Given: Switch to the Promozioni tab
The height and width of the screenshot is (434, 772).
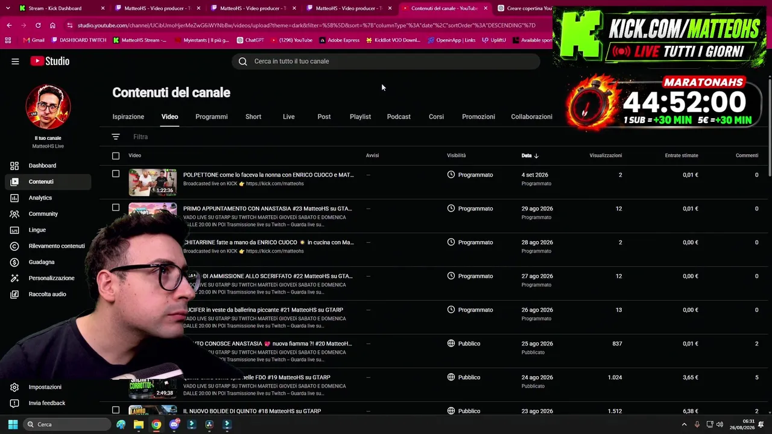Looking at the screenshot, I should [478, 117].
